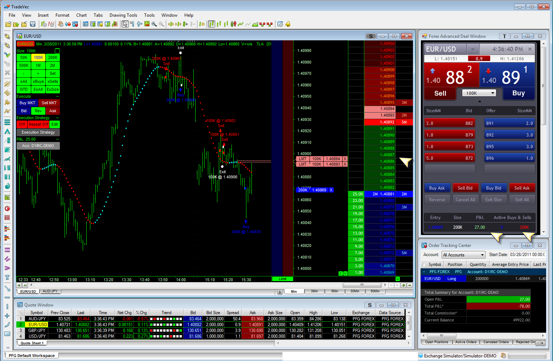The width and height of the screenshot is (553, 361).
Task: Click the Exit All button in deal window
Action: click(522, 199)
